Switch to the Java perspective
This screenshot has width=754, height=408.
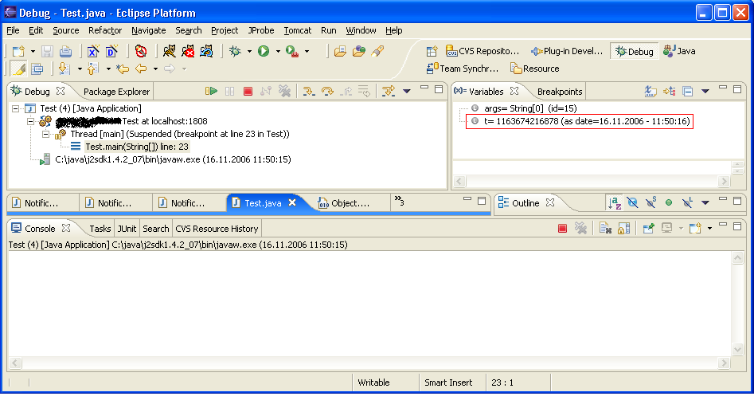coord(679,51)
